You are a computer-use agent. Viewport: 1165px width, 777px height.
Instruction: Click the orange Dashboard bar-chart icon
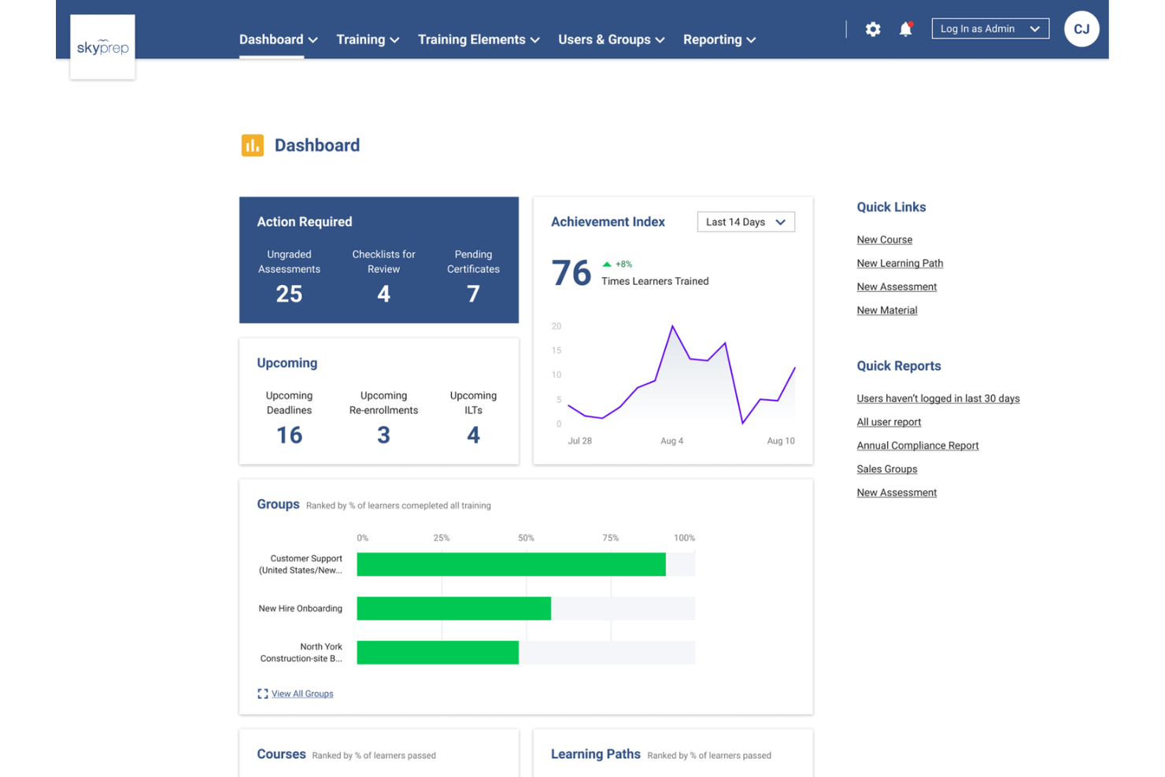pos(252,145)
